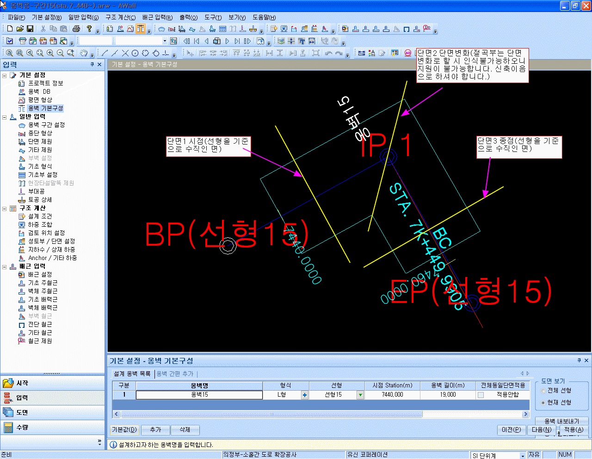Click the Zoom Out magnifier icon
Screen dimensions: 592x459
[60, 53]
